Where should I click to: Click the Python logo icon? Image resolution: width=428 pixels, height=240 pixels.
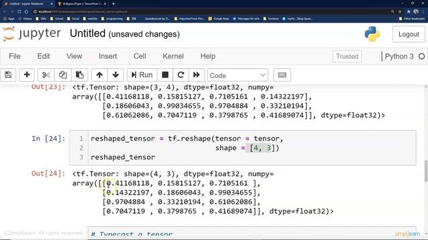click(372, 34)
